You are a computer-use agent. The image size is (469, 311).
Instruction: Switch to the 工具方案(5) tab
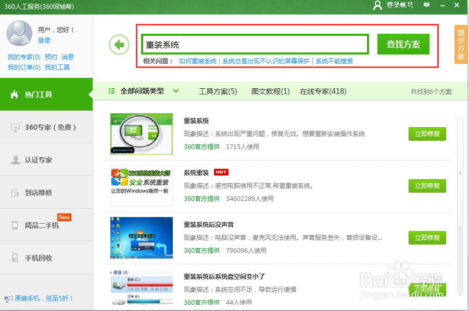tap(218, 91)
